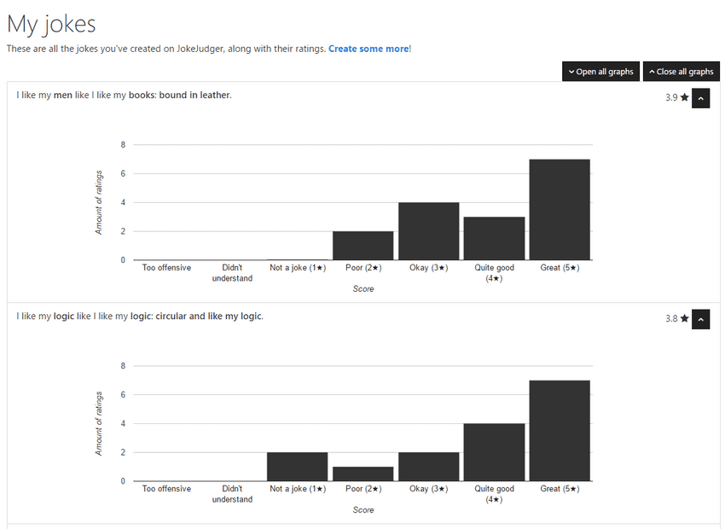The width and height of the screenshot is (725, 529).
Task: Select the Not a joke (1★) bar in second chart
Action: [298, 467]
